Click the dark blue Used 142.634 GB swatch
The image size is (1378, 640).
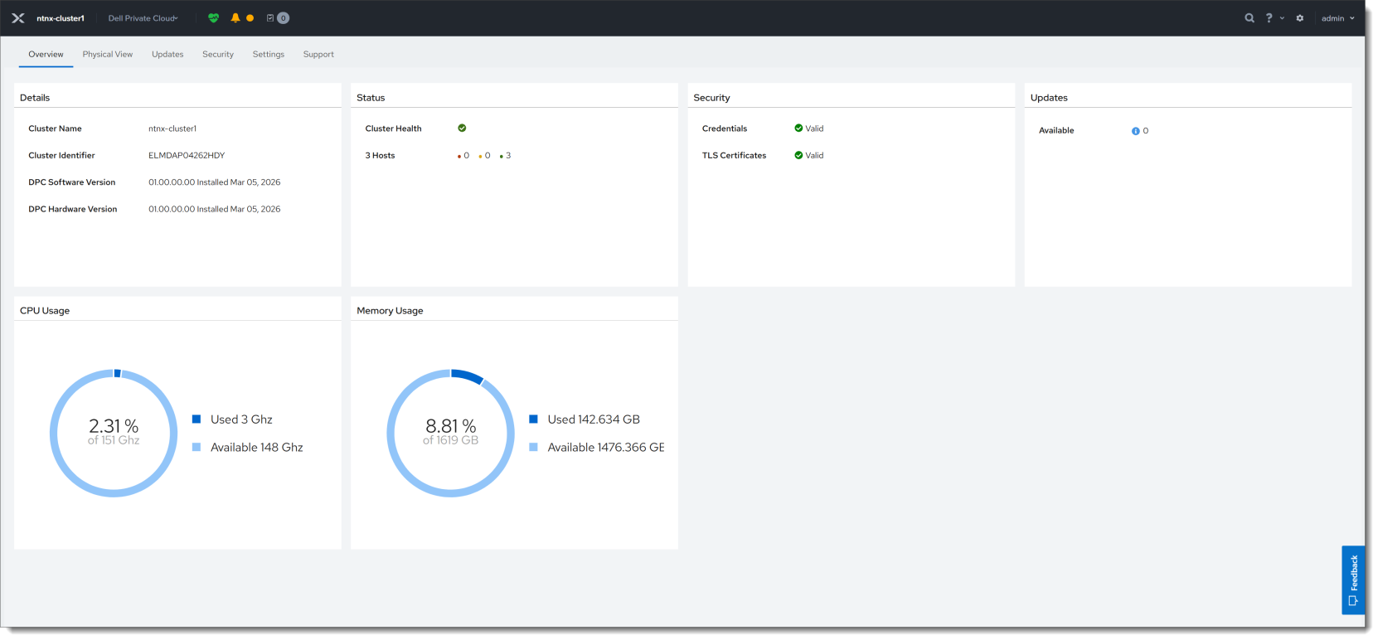pyautogui.click(x=533, y=419)
